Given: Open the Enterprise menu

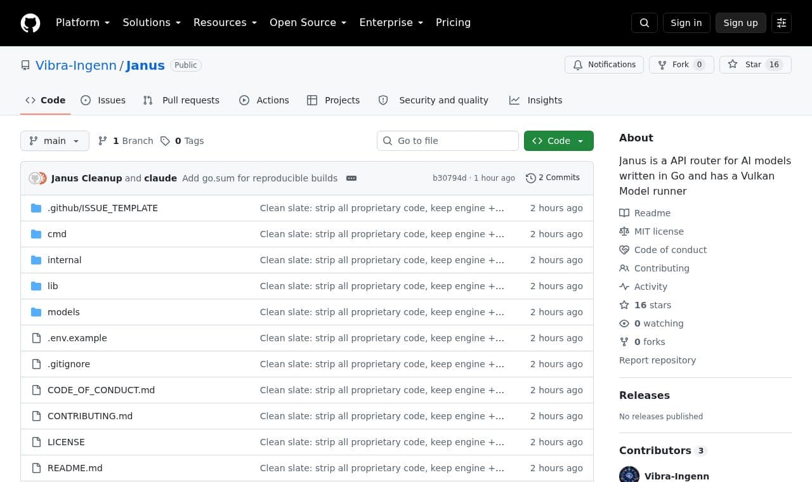Looking at the screenshot, I should pos(391,22).
